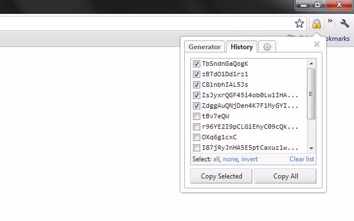Uncheck the TbSndnGaQogK checkbox
The width and height of the screenshot is (354, 221).
tap(196, 64)
